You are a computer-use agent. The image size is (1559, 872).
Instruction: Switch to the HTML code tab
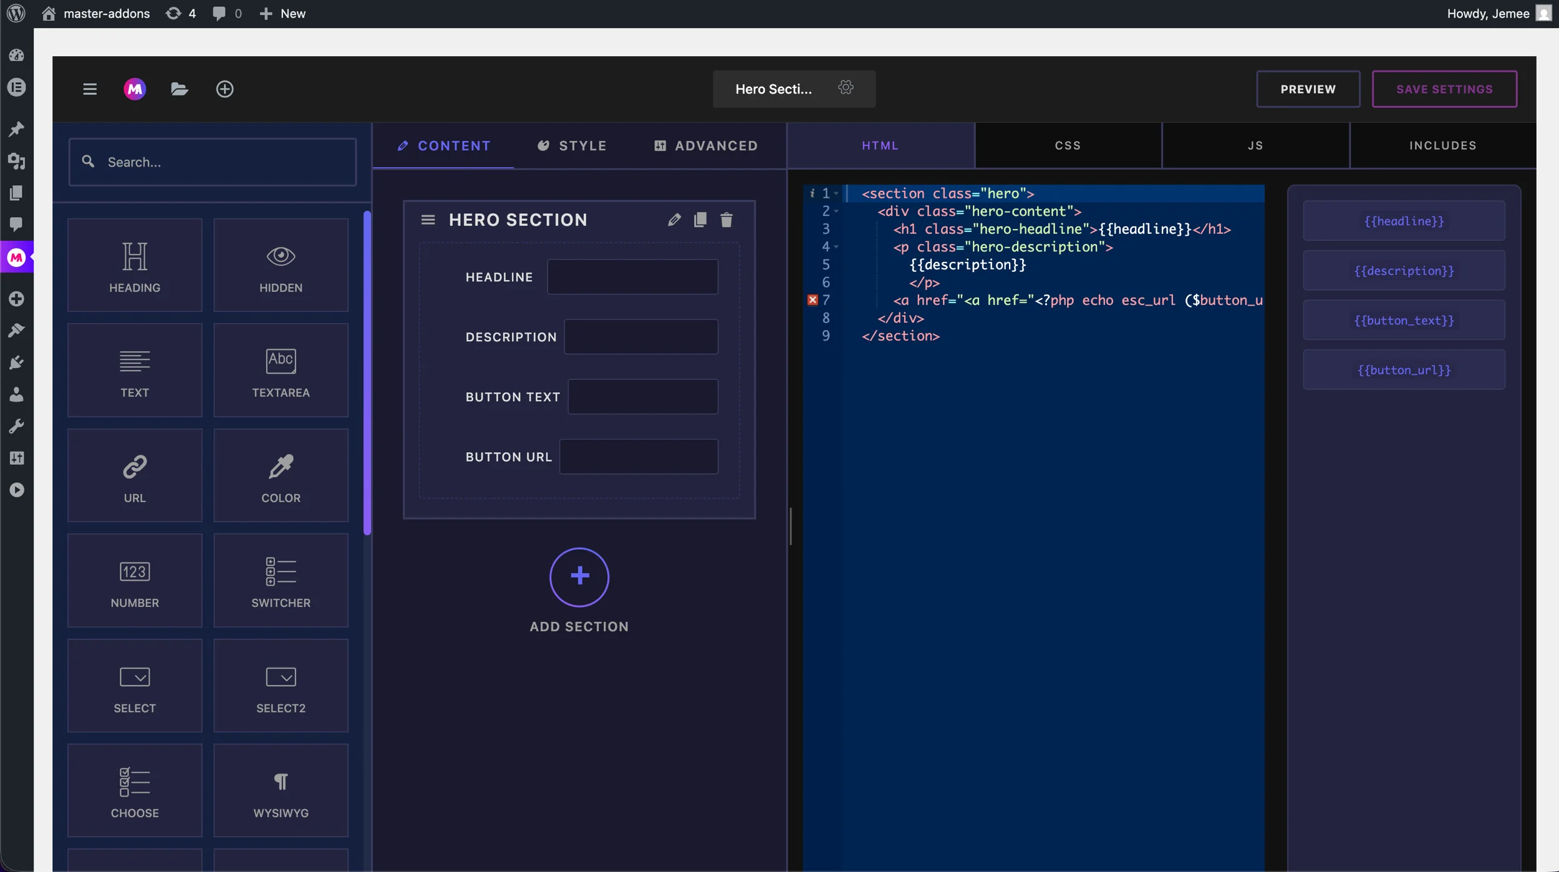point(881,145)
